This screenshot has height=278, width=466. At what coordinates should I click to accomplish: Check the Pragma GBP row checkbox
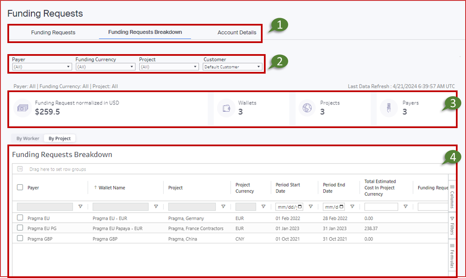(20, 238)
